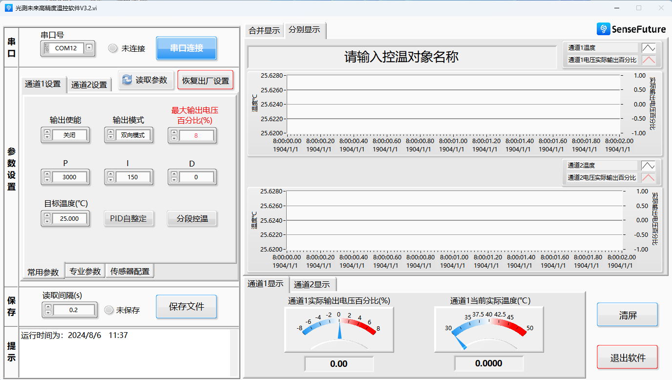The width and height of the screenshot is (672, 380).
Task: Switch to the 通道1设置 tab
Action: click(43, 84)
